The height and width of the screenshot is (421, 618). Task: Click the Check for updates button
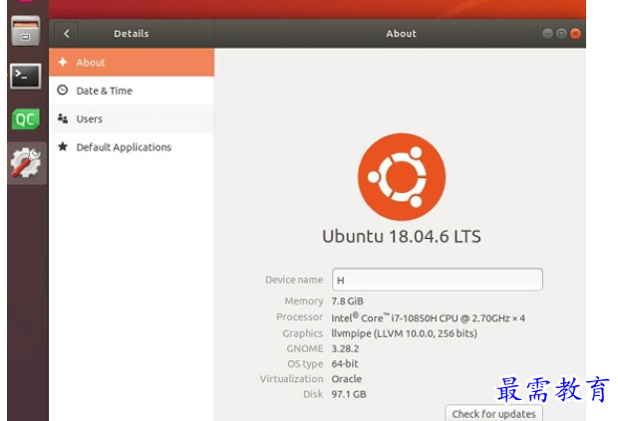(493, 413)
